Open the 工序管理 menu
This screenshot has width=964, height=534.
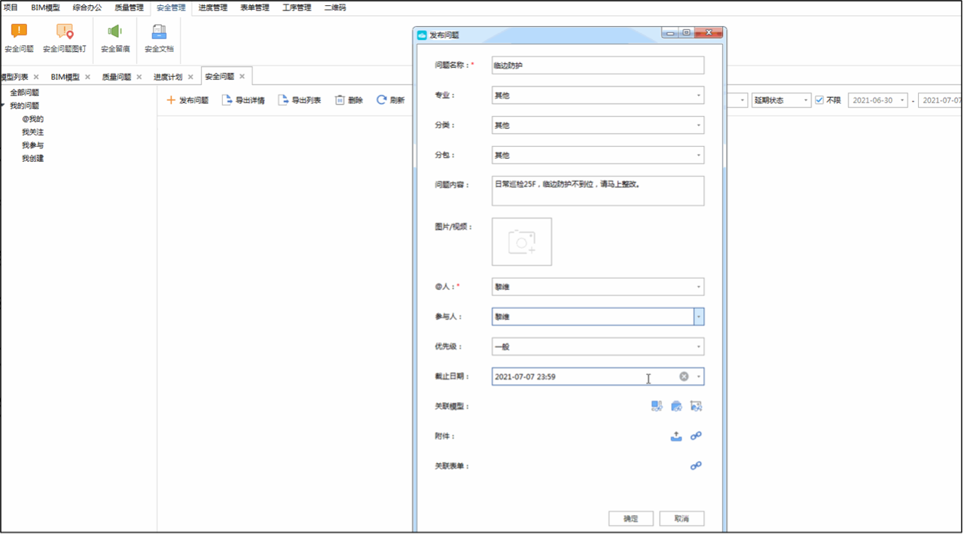coord(297,8)
